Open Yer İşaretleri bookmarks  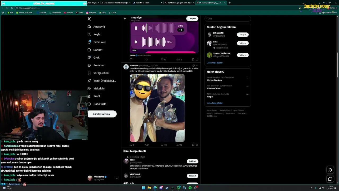point(98,73)
